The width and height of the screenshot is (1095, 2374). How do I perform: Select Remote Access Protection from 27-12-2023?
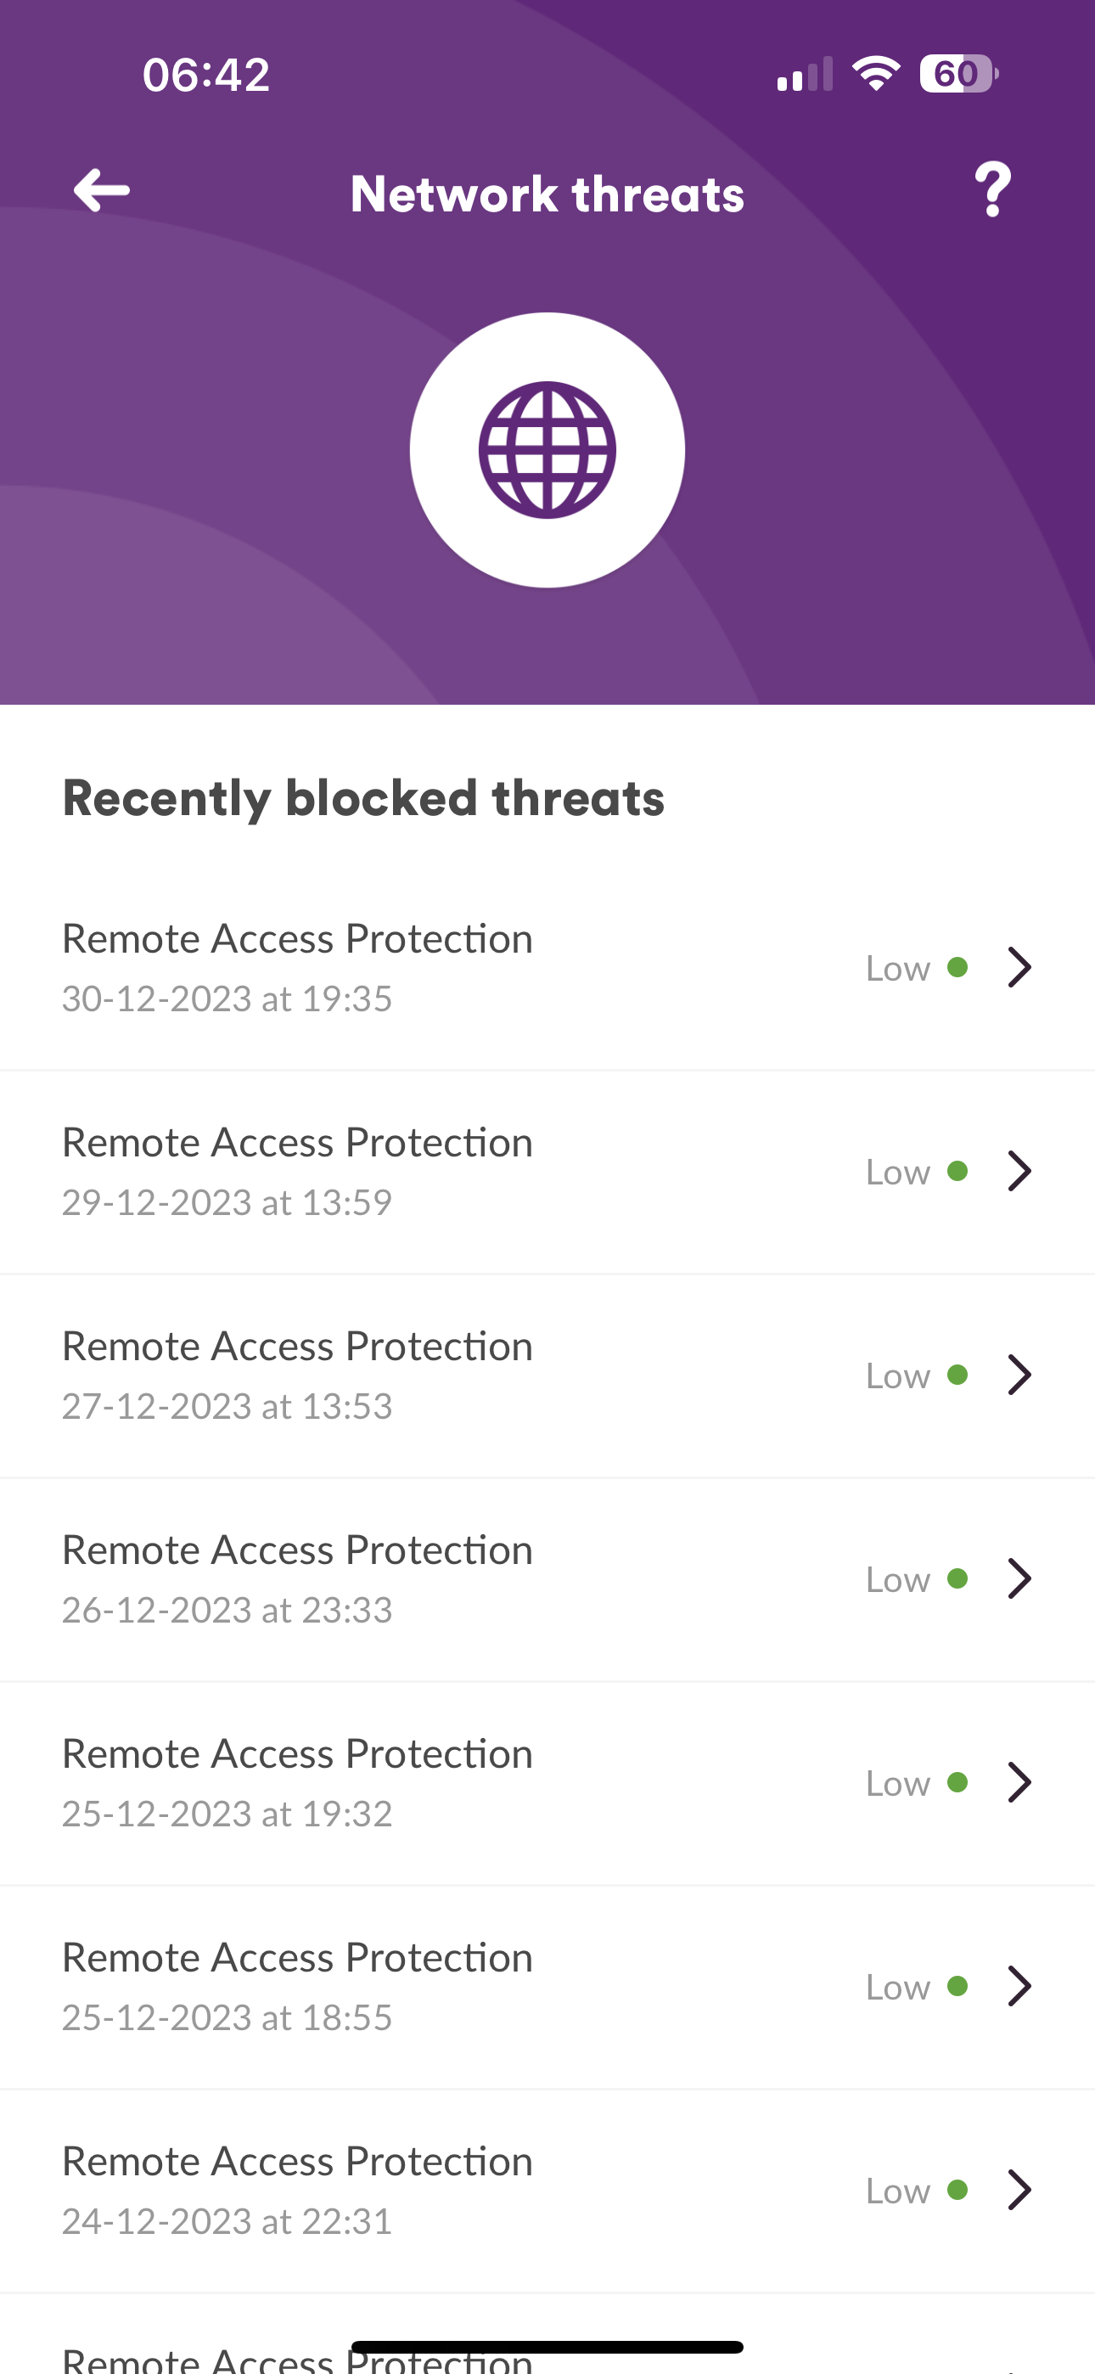[x=297, y=1347]
